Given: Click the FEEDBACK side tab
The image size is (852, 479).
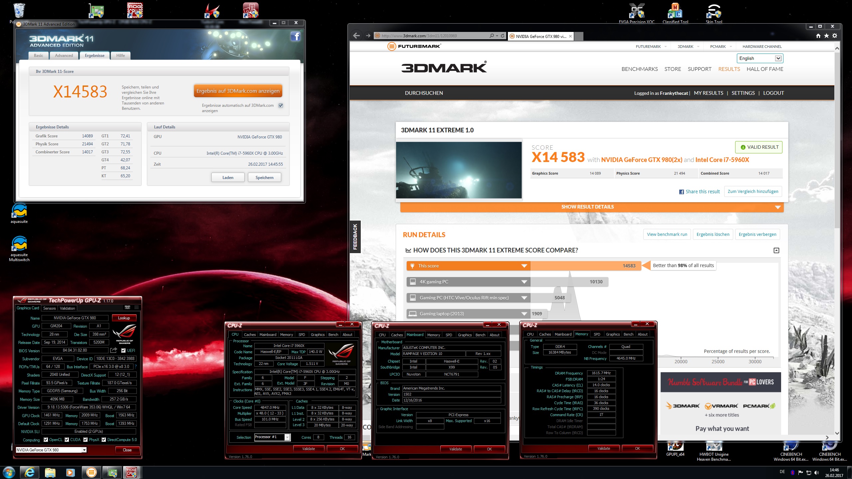Looking at the screenshot, I should pyautogui.click(x=355, y=237).
